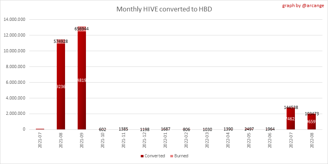Viewport: 328px width, 164px height.
Task: Click the small 2021-07 bar
Action: click(x=40, y=129)
